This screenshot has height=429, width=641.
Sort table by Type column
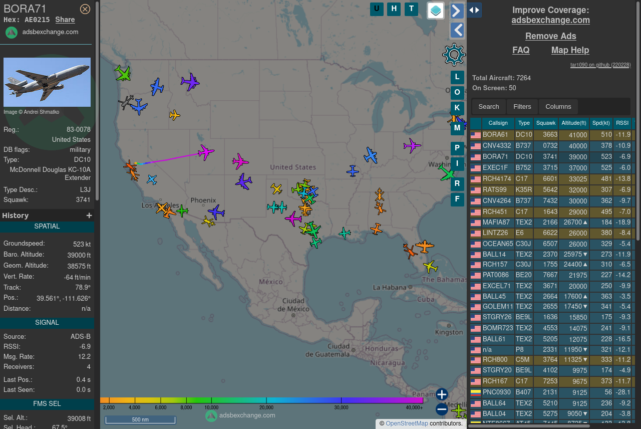(524, 123)
